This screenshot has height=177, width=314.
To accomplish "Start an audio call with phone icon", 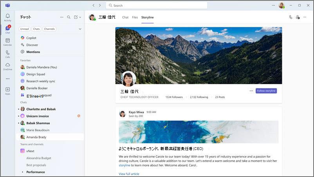I will [x=291, y=17].
